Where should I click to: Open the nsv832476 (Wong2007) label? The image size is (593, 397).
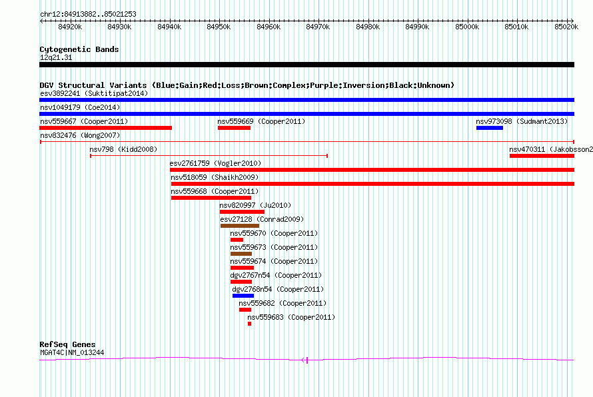80,135
